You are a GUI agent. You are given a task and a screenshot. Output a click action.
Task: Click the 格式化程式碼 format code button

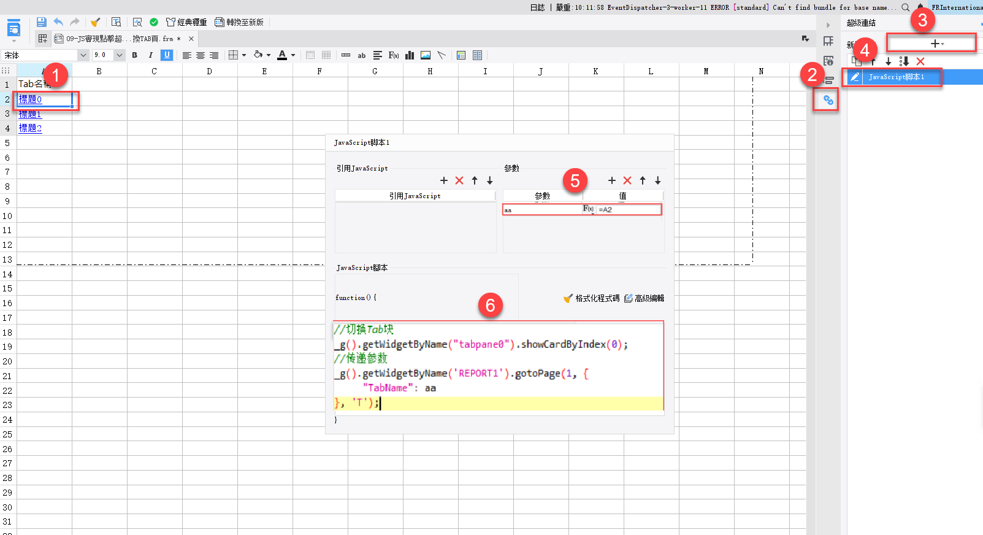592,298
